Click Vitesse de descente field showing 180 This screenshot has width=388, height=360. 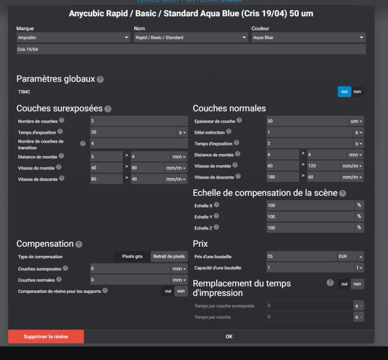(283, 177)
